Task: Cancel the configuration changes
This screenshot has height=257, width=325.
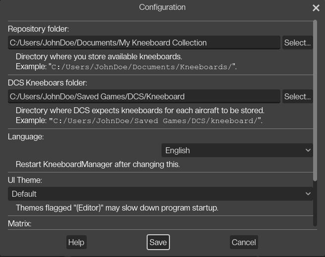Action: pos(244,242)
